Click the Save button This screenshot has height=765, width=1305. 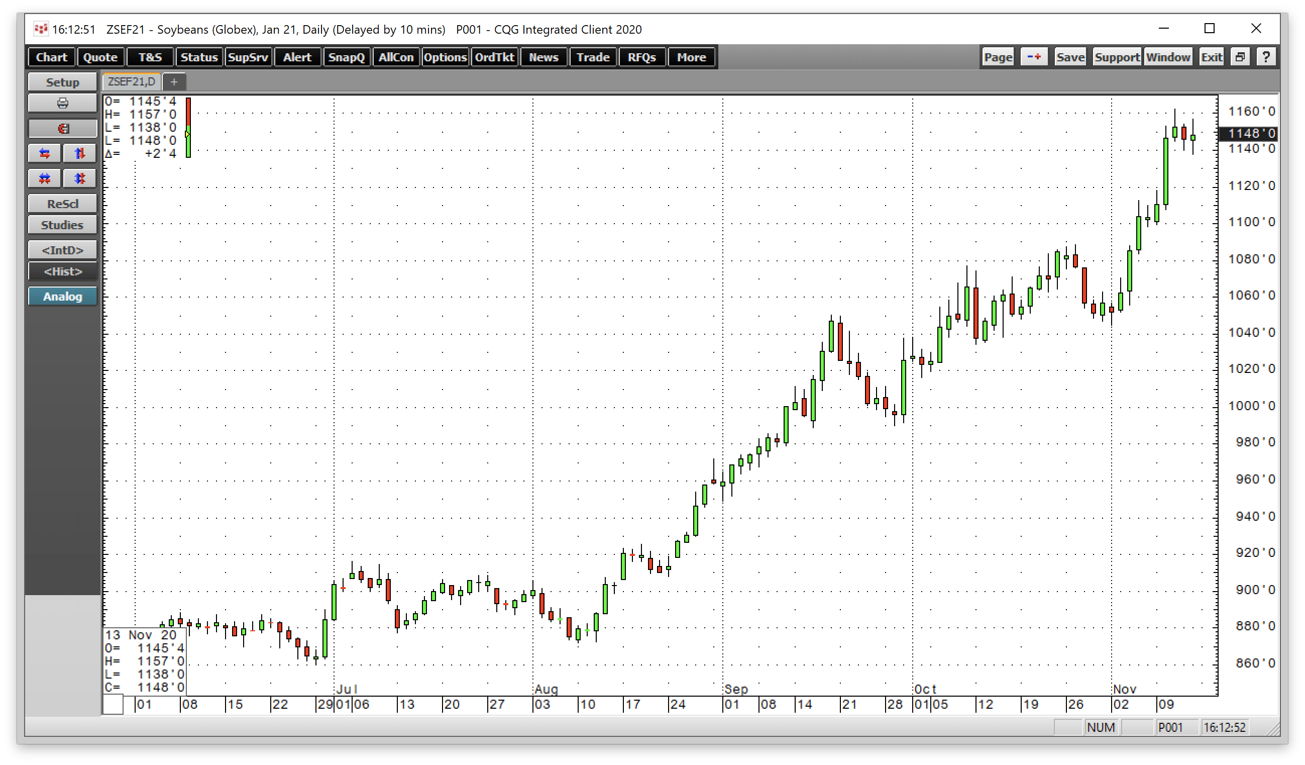coord(1070,57)
